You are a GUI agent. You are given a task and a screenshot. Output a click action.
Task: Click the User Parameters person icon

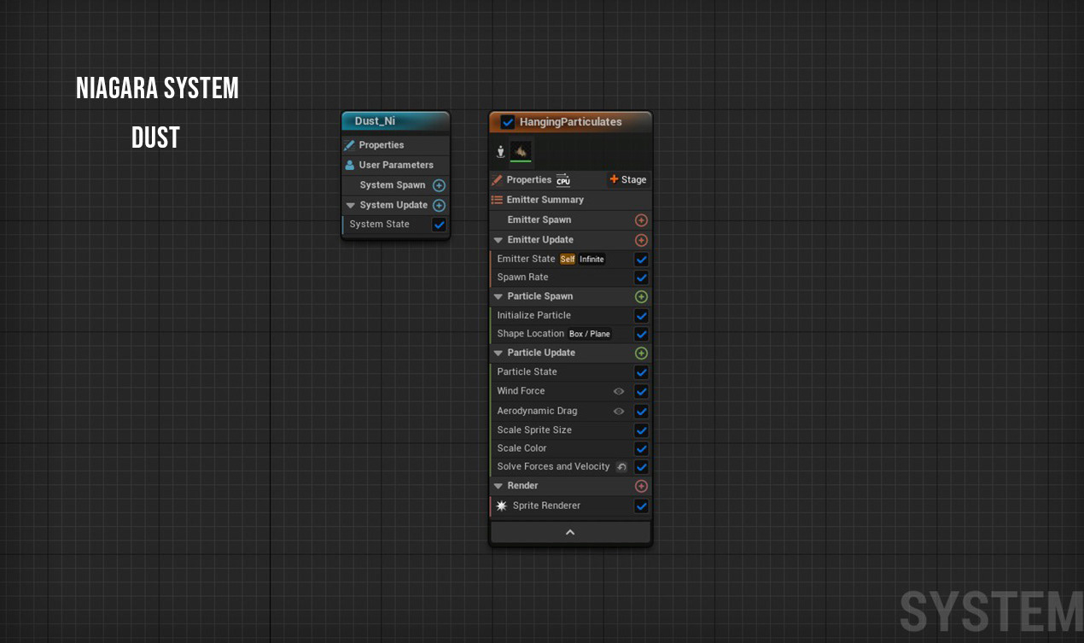point(349,165)
